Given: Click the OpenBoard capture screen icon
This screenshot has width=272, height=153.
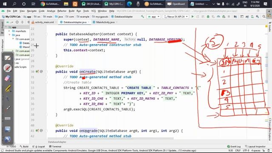Looking at the screenshot, I should (8, 139).
